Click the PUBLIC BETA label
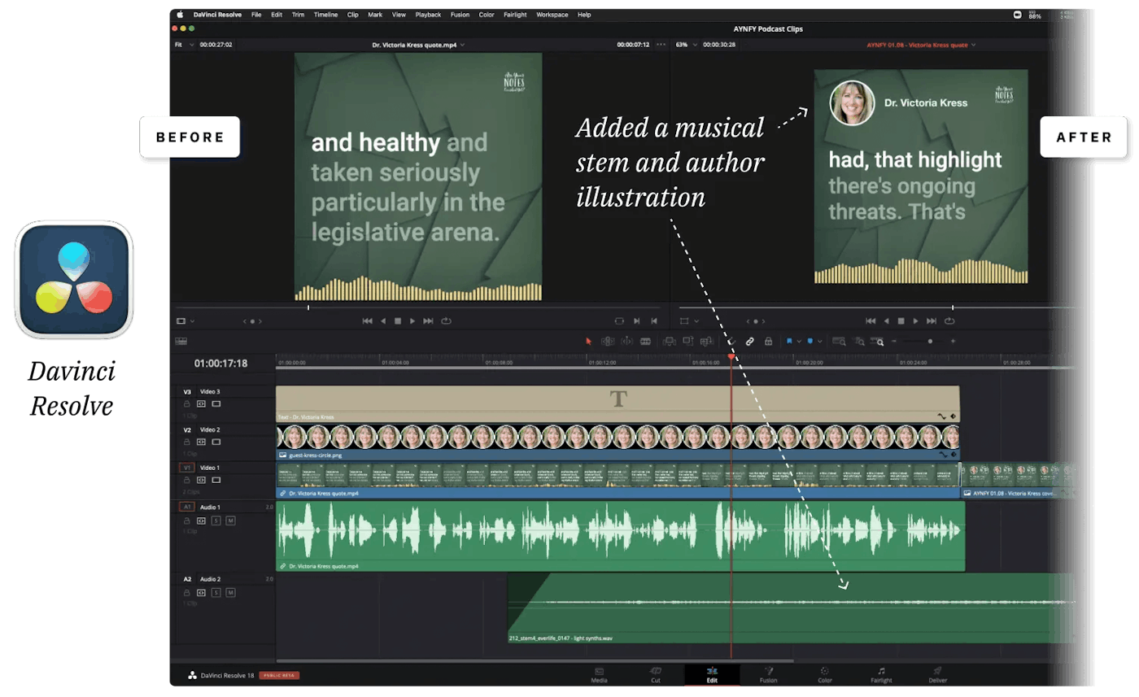1139x697 pixels. [279, 675]
